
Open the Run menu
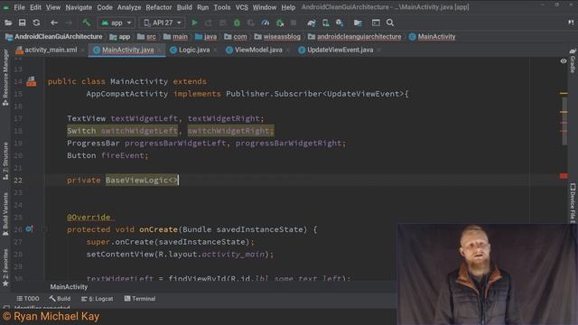(x=202, y=7)
